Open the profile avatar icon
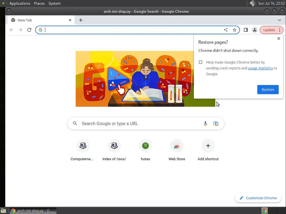This screenshot has width=286, height=214. click(x=255, y=30)
